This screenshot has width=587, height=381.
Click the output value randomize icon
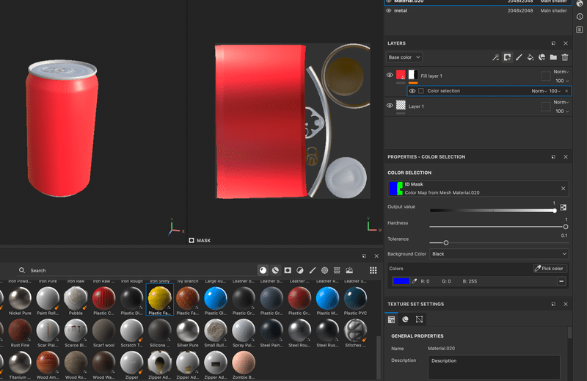(x=563, y=207)
